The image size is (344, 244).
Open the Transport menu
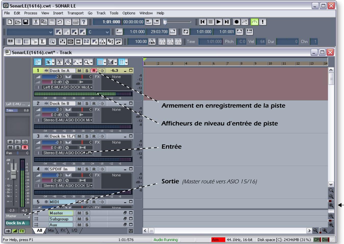(75, 13)
